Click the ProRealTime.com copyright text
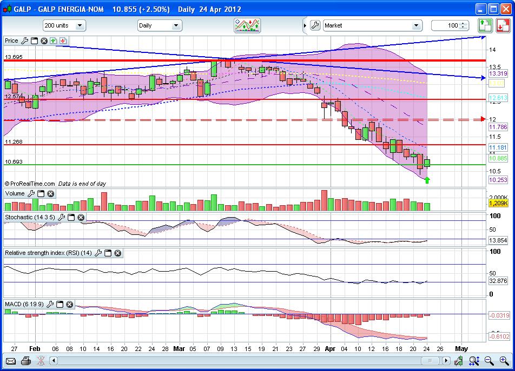 30,184
